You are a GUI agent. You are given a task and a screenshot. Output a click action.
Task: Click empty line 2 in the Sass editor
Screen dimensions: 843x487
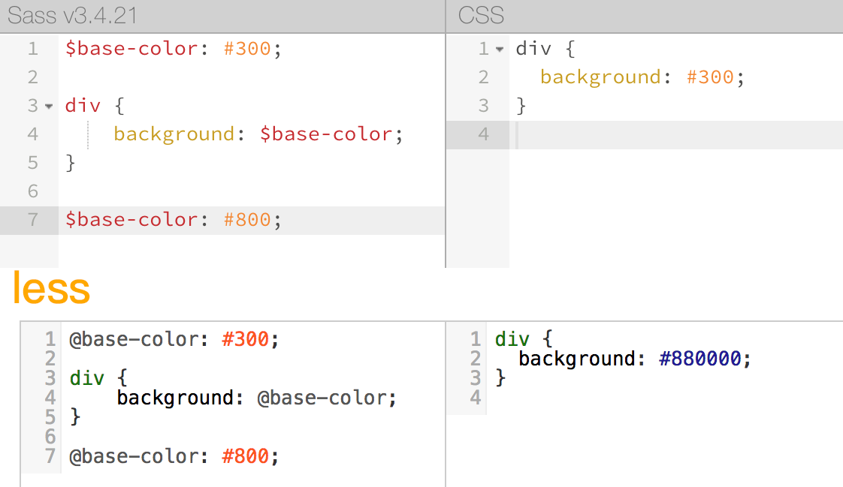(252, 77)
